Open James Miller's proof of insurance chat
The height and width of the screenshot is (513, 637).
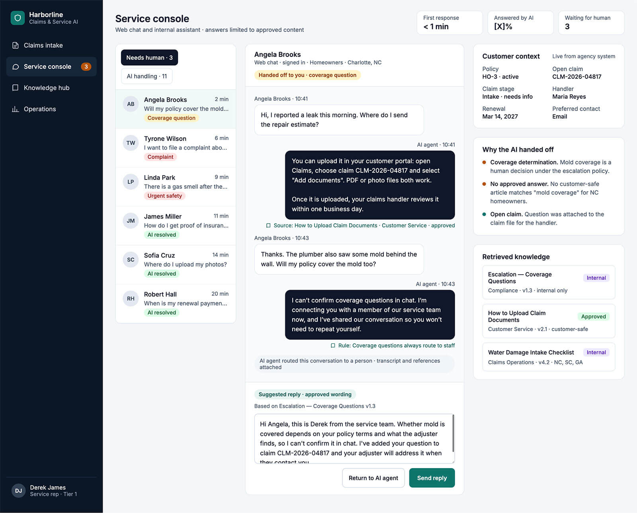[x=176, y=226]
